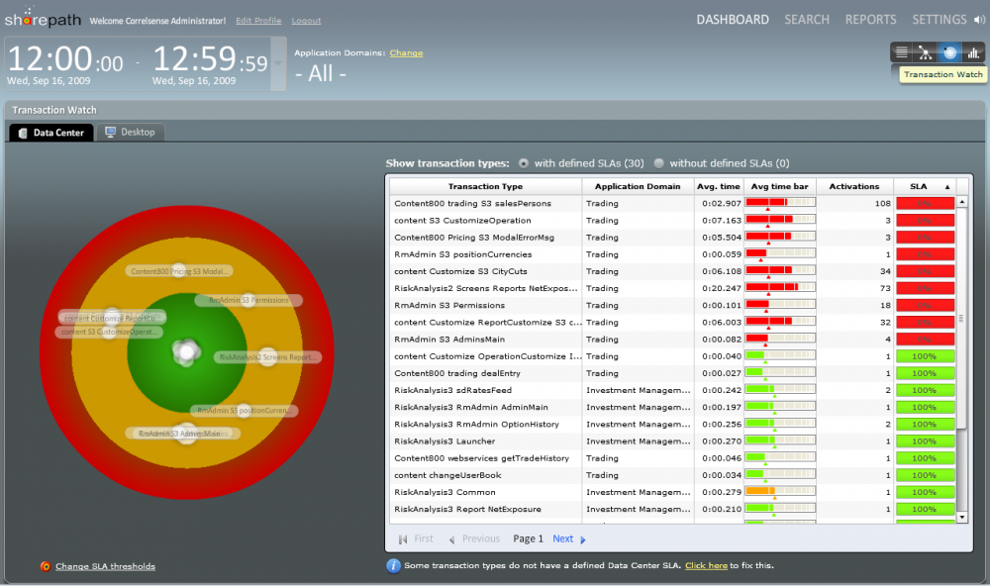Click the First page arrow icon
The width and height of the screenshot is (990, 586).
point(403,539)
